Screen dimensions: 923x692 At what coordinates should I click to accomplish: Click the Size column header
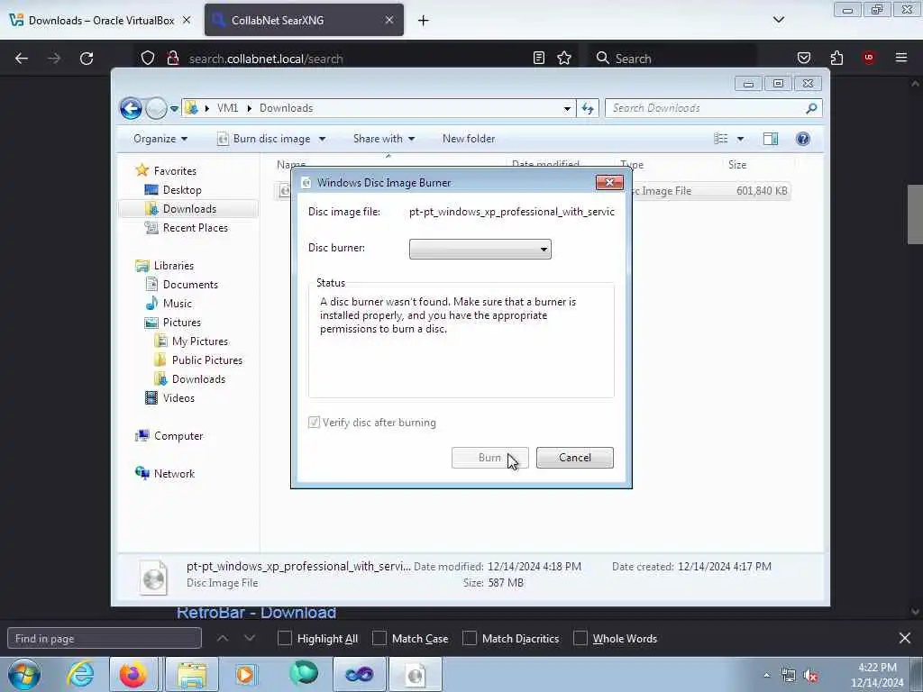[x=737, y=165]
